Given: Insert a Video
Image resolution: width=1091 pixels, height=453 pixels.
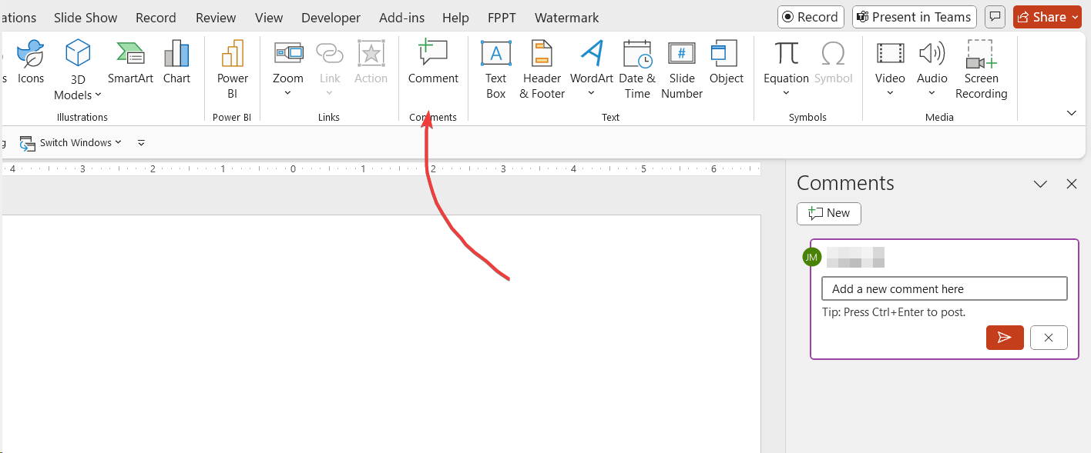Looking at the screenshot, I should 890,62.
